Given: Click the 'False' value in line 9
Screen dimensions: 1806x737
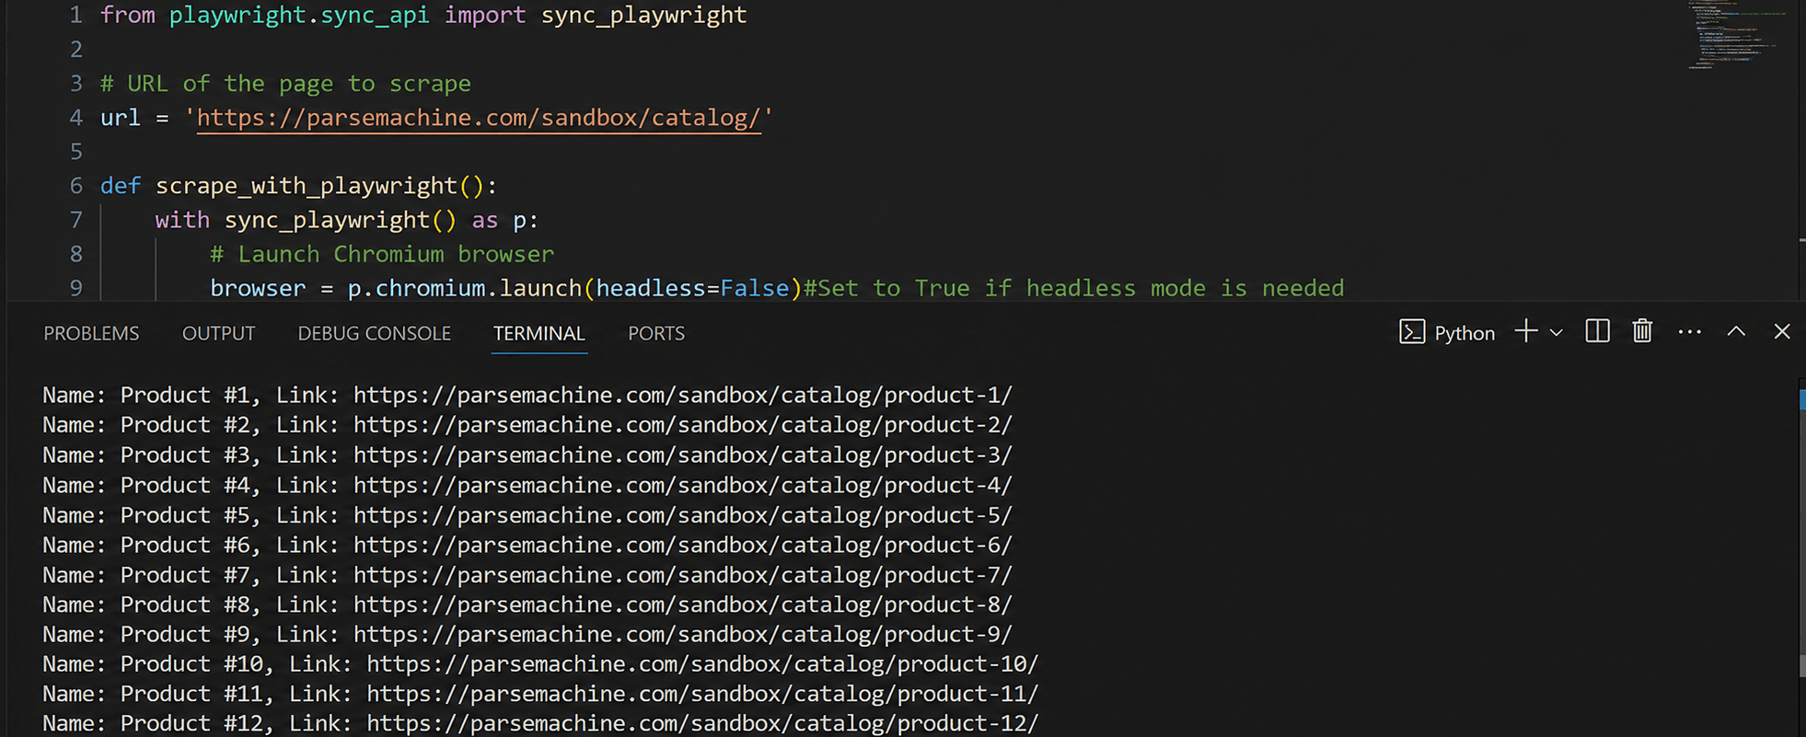Looking at the screenshot, I should [x=755, y=288].
